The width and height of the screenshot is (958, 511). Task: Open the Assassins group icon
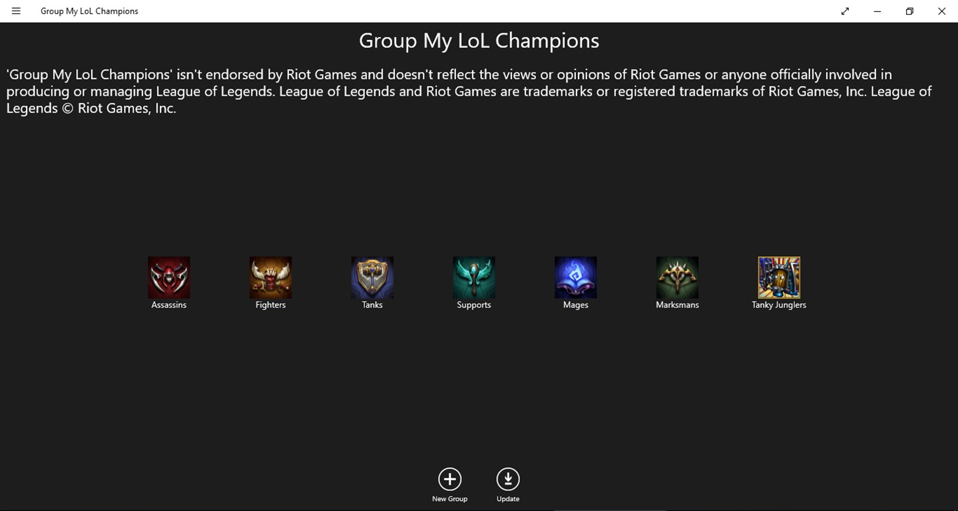coord(169,277)
